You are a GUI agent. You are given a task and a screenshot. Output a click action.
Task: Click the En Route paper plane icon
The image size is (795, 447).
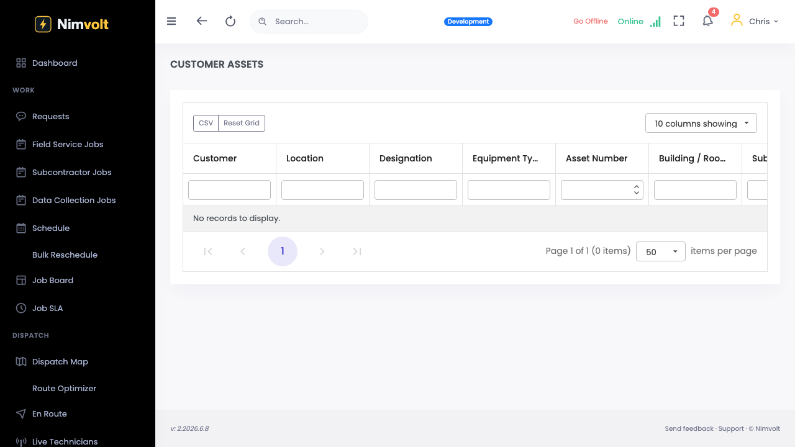point(21,413)
